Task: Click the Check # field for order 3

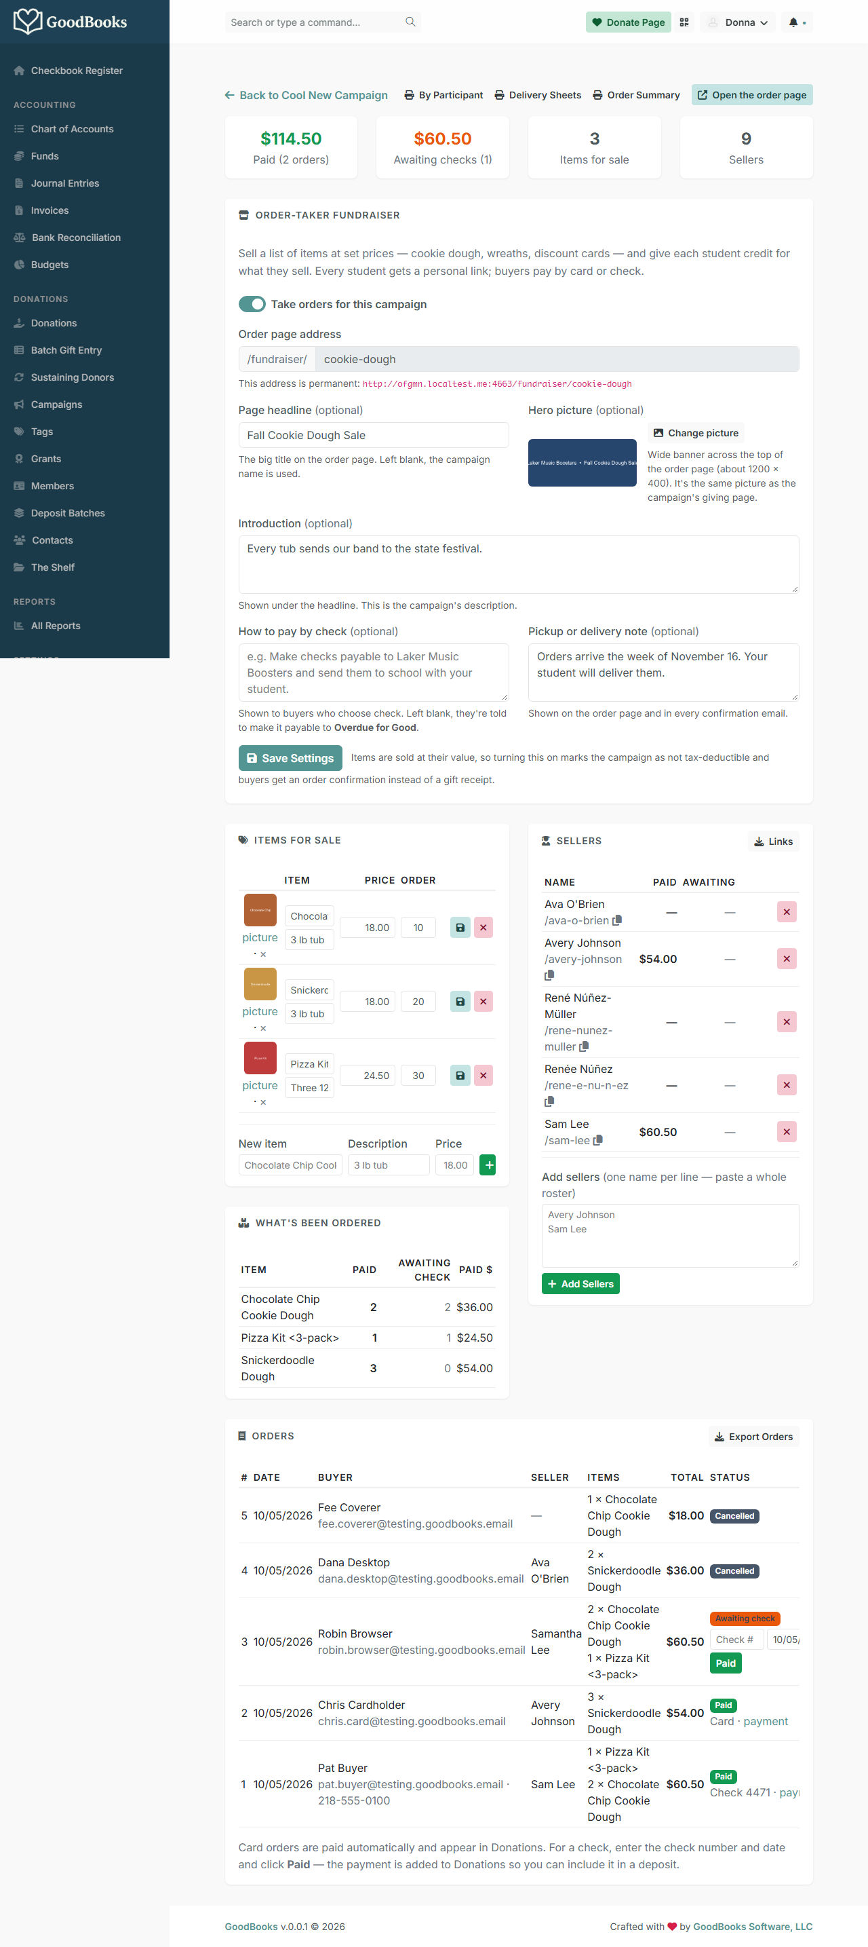Action: pos(736,1640)
